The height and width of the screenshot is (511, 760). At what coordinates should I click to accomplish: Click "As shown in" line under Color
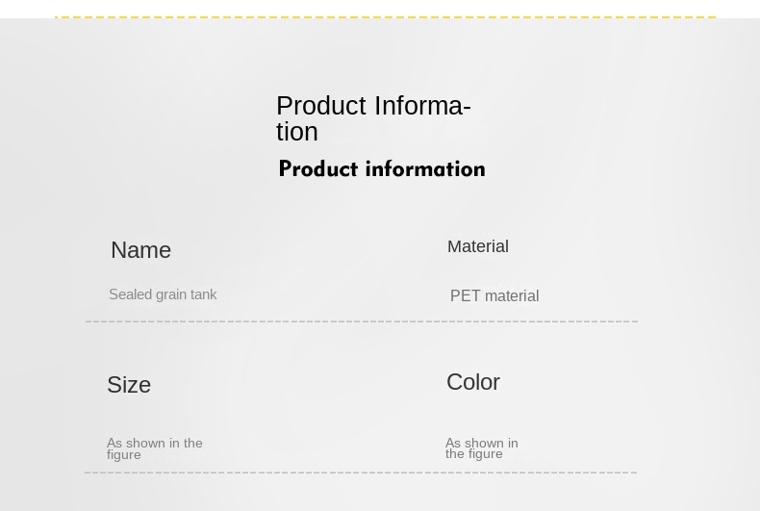(481, 444)
